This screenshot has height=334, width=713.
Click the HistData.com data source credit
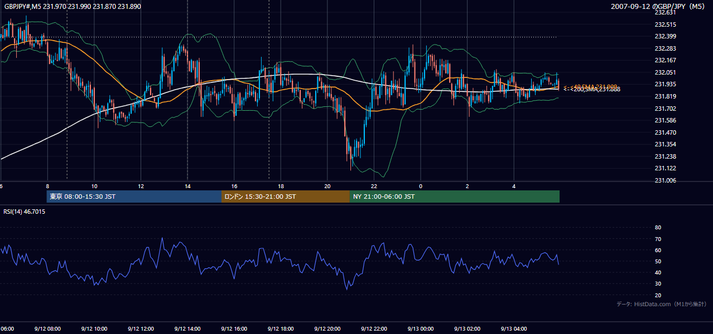[x=661, y=304]
